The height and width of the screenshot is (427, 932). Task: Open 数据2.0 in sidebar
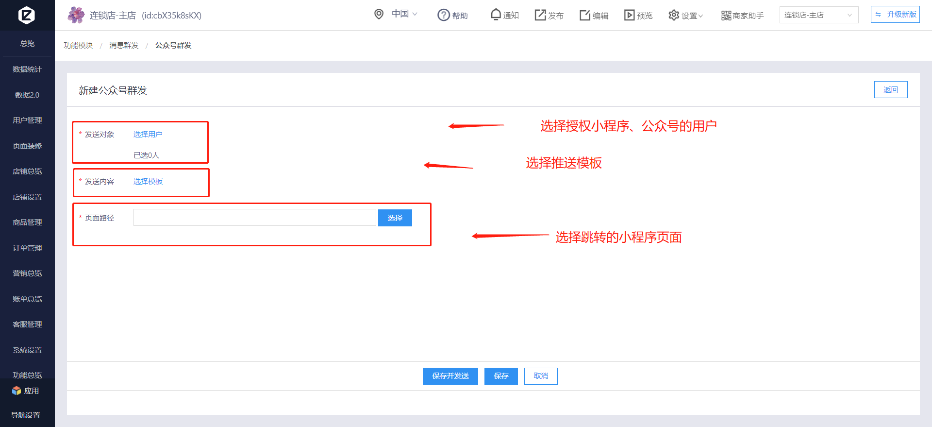click(27, 95)
